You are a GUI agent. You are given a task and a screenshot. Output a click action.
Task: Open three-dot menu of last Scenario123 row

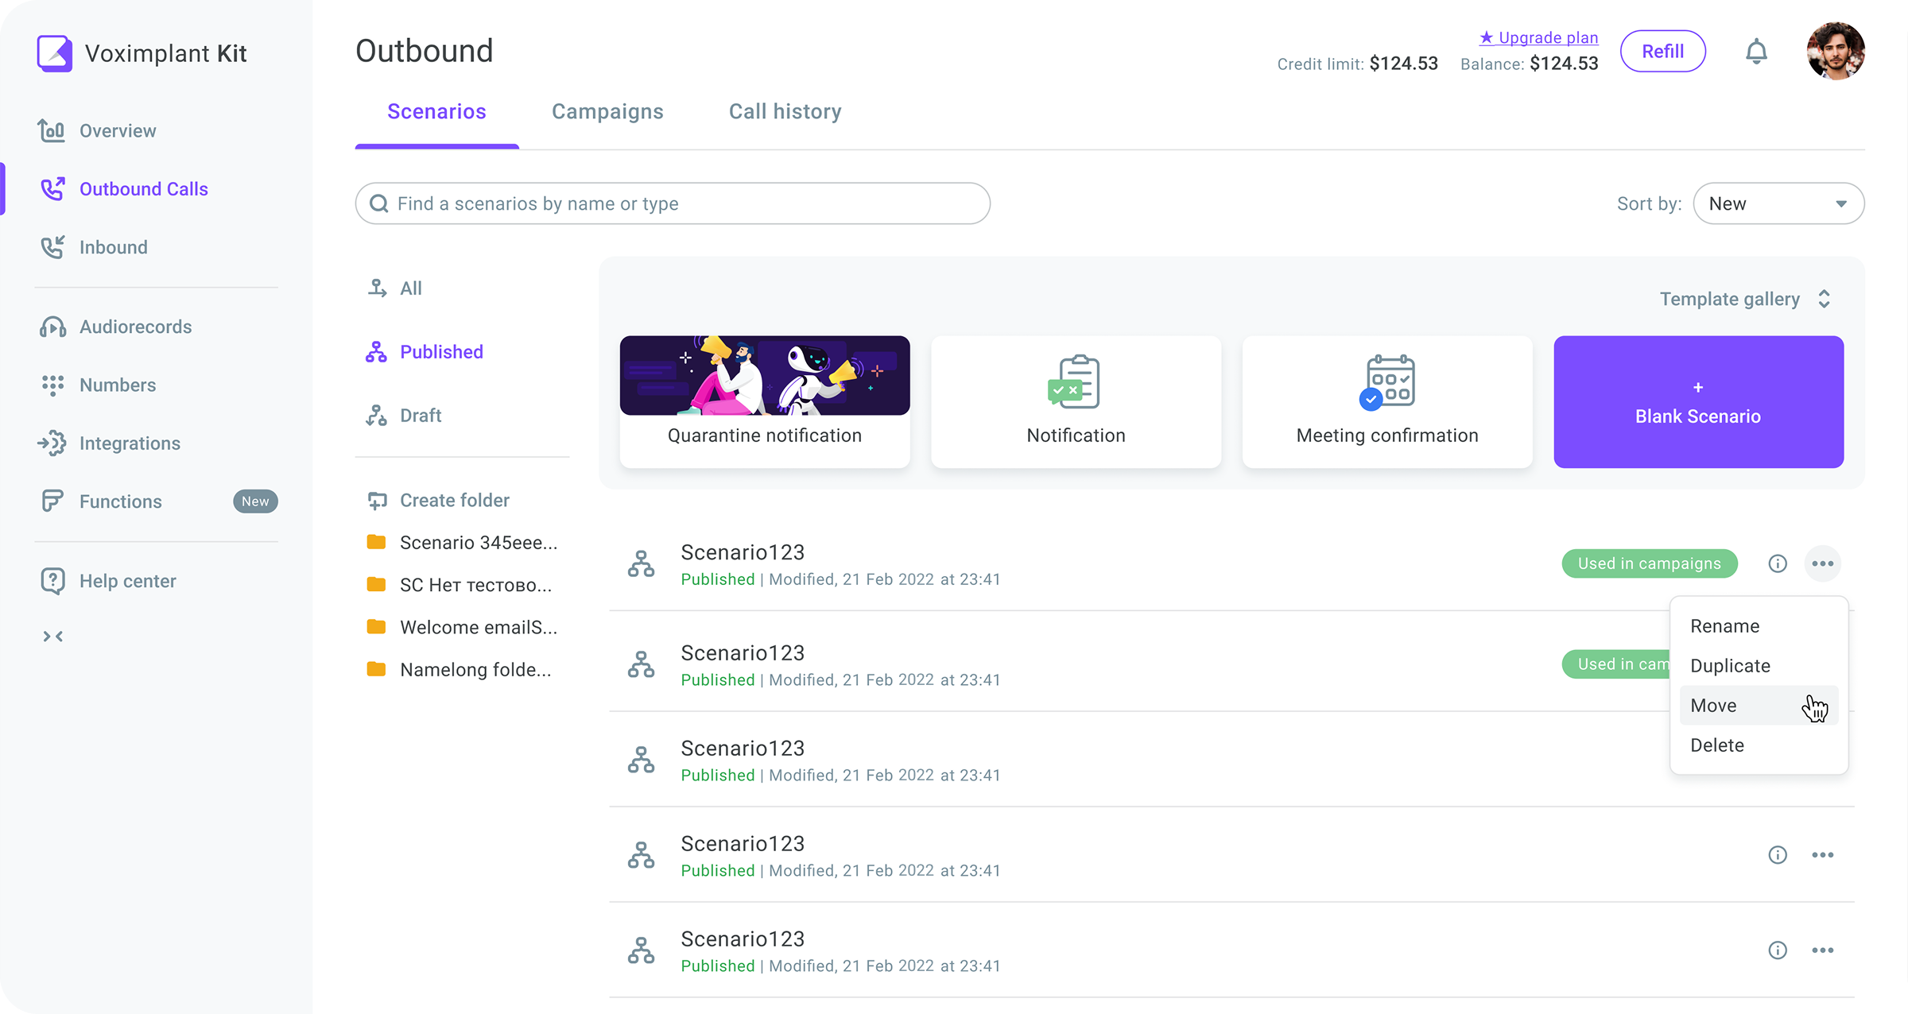(1823, 950)
